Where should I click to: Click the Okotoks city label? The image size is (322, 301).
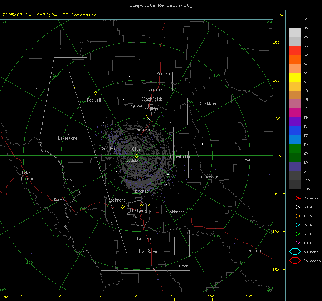pos(143,239)
